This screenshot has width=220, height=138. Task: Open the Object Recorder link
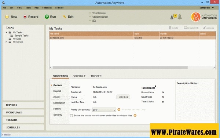point(100,17)
